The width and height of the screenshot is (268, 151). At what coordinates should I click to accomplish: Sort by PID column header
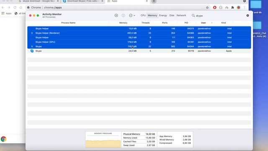click(x=186, y=23)
